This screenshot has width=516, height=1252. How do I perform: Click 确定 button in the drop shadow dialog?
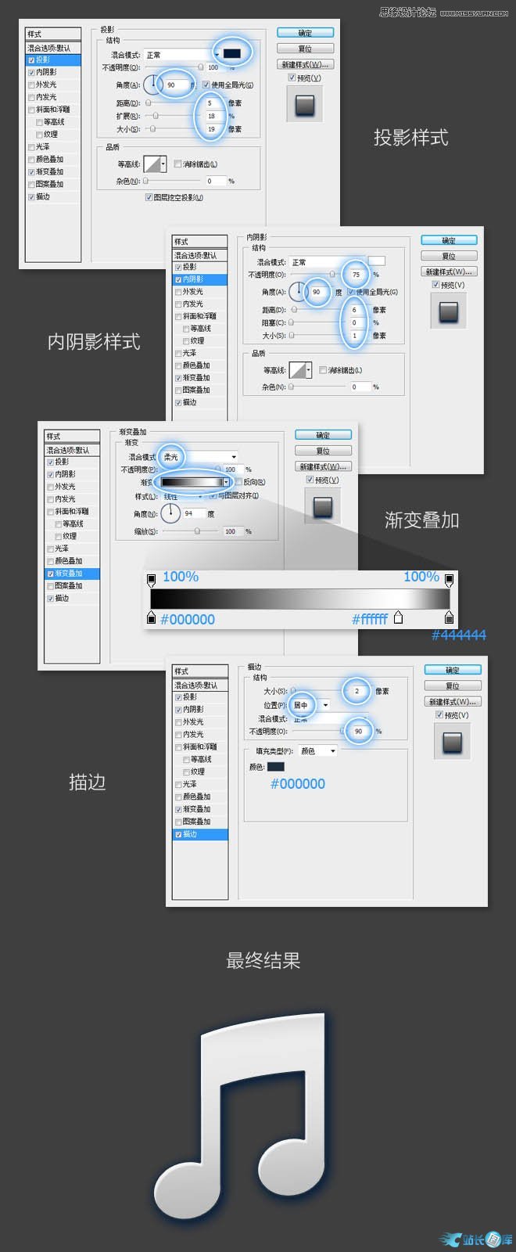pyautogui.click(x=305, y=33)
